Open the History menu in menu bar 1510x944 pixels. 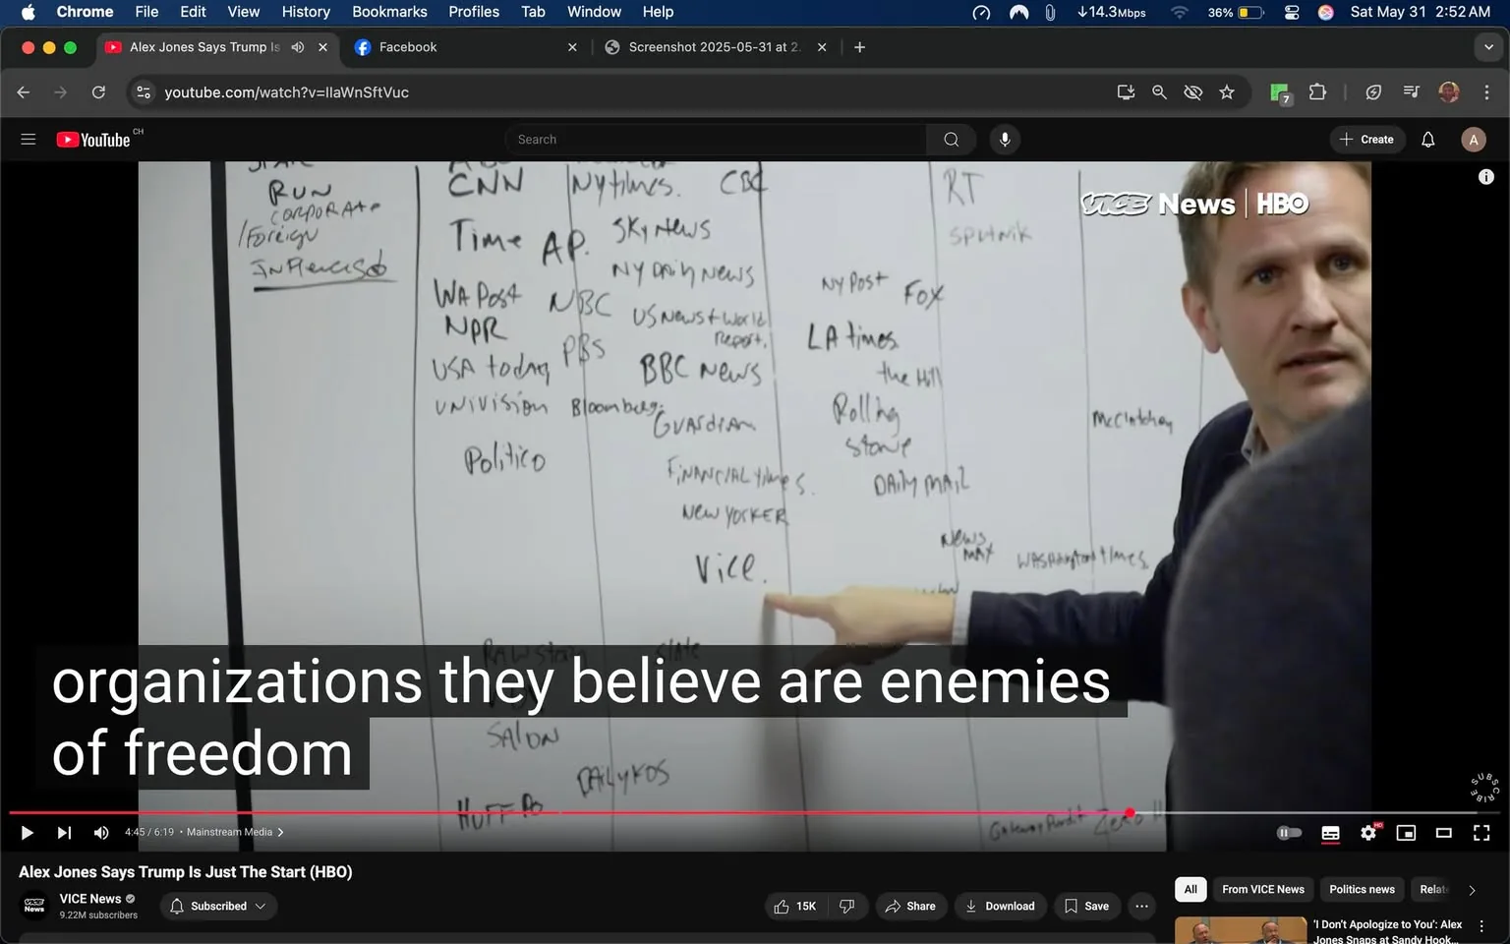click(306, 12)
